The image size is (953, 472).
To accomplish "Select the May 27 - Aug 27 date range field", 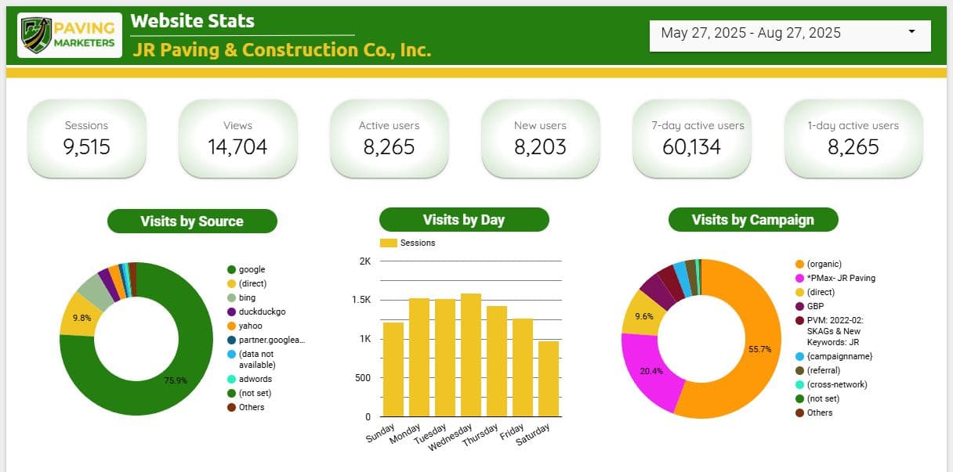I will coord(790,35).
